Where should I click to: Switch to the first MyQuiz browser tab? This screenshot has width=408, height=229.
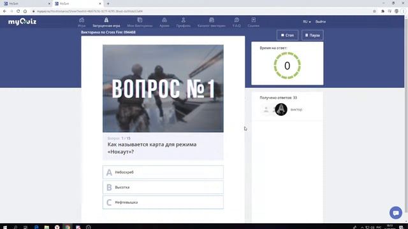coord(25,4)
